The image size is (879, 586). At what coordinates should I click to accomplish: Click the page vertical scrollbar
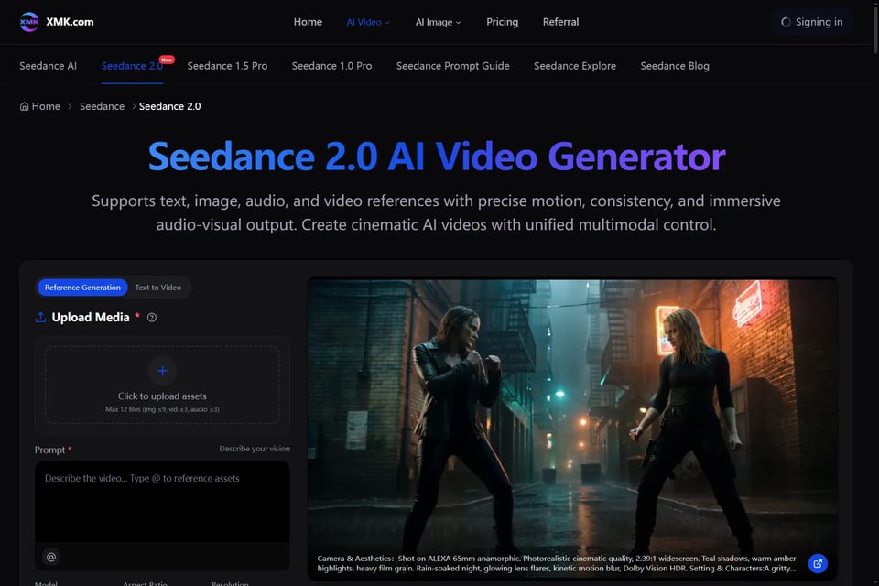tap(875, 28)
